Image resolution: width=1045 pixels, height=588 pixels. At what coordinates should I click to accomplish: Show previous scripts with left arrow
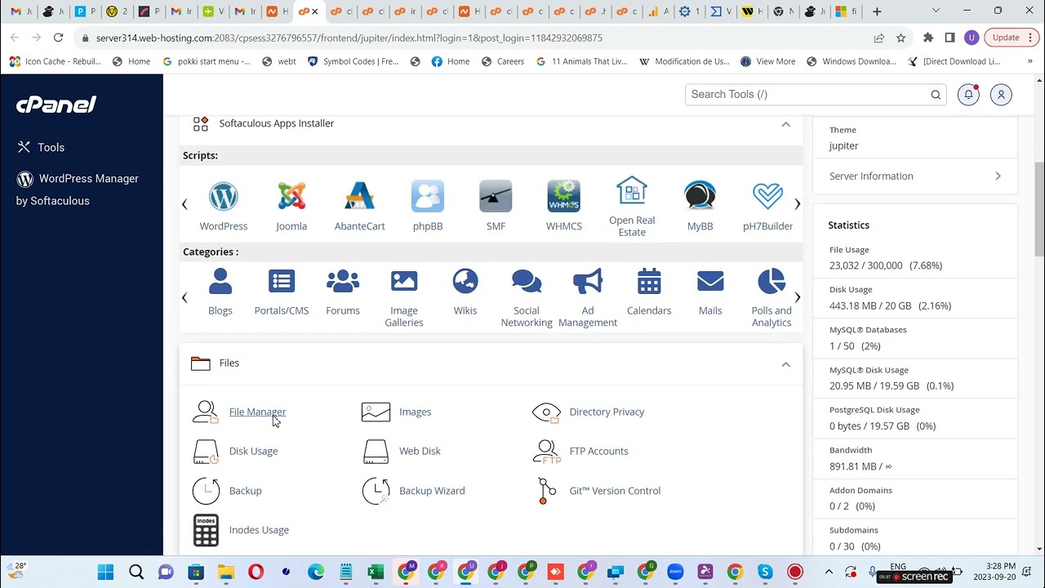click(x=185, y=204)
